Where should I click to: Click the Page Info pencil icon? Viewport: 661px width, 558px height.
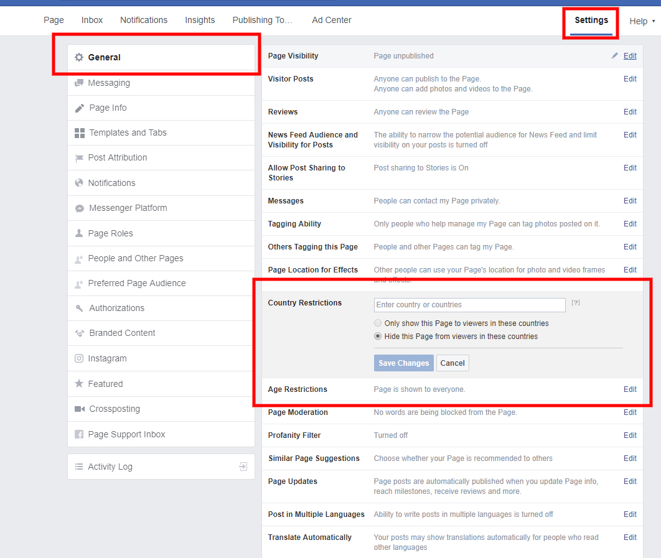pos(79,108)
